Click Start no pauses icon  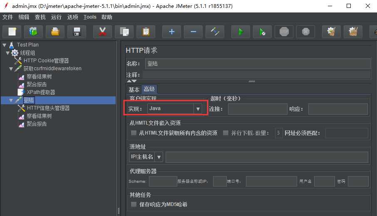[x=263, y=32]
